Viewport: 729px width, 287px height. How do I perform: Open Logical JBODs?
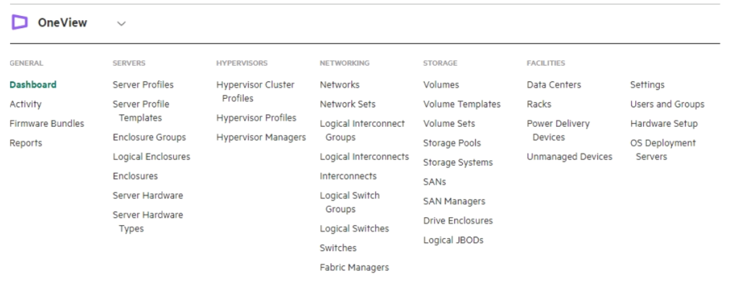point(454,240)
